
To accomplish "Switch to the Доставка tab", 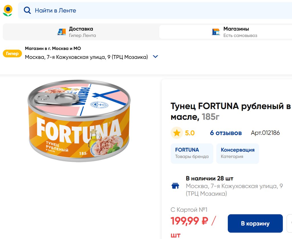I will click(x=81, y=32).
